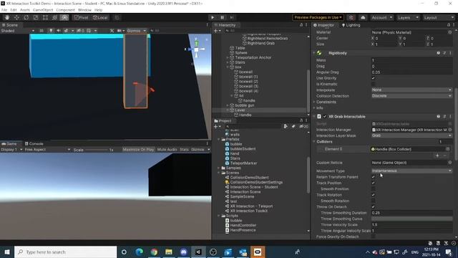Open the Edit menu

point(14,10)
